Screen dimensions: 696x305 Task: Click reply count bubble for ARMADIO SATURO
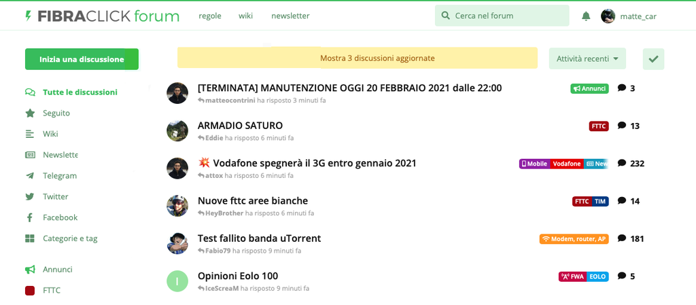(622, 126)
